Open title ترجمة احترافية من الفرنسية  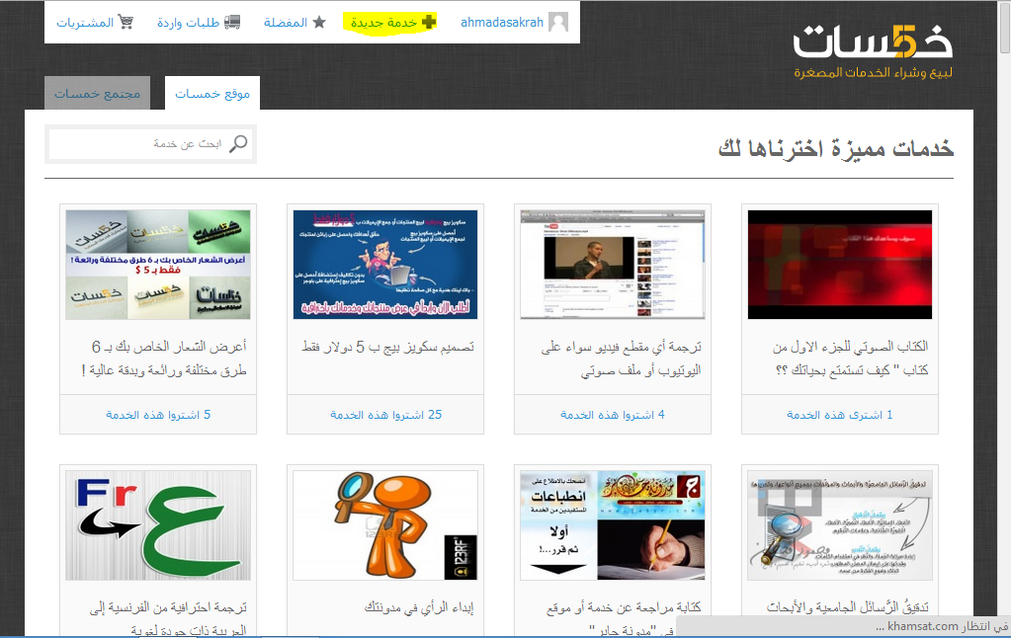[168, 618]
